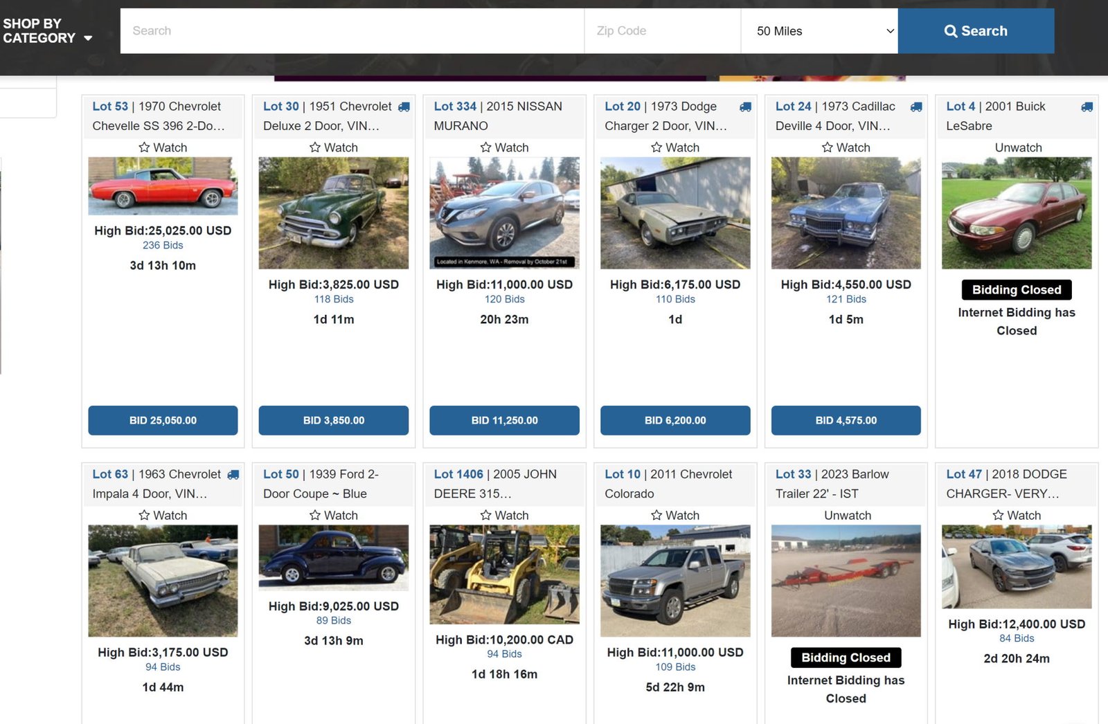The width and height of the screenshot is (1108, 724).
Task: View the 118 Bids link on Lot 30
Action: pos(334,300)
